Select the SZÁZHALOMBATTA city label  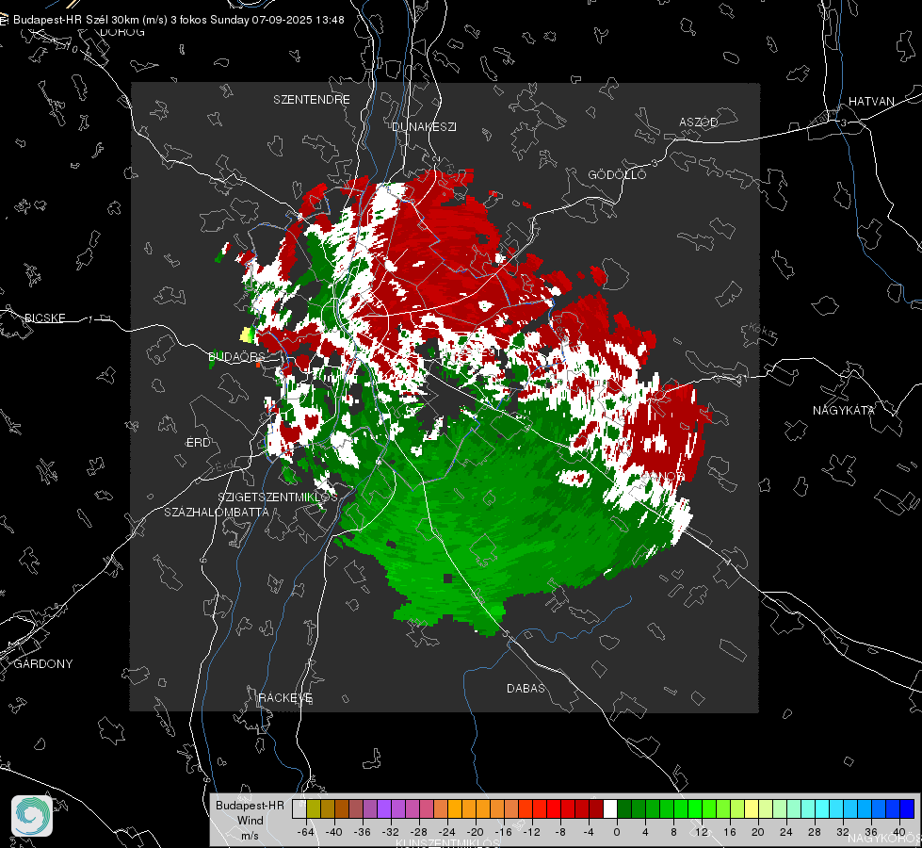tap(217, 512)
